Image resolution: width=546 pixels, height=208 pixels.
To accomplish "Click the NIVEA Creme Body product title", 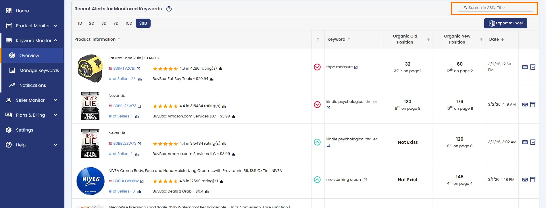I will coord(195,171).
